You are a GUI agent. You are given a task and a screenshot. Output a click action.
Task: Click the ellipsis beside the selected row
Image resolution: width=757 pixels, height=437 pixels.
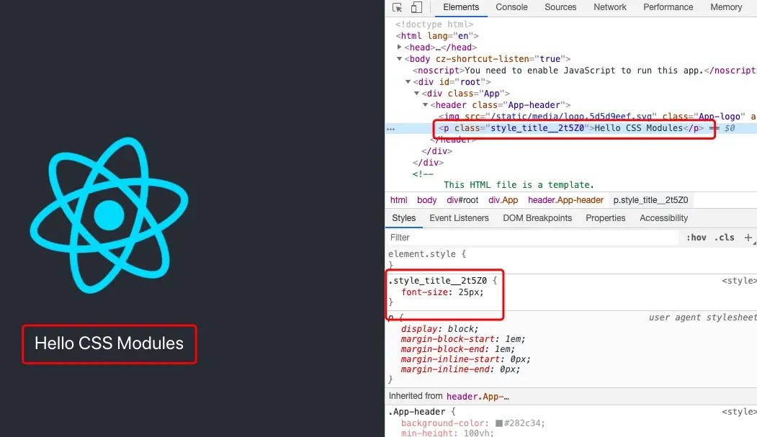[x=390, y=129]
